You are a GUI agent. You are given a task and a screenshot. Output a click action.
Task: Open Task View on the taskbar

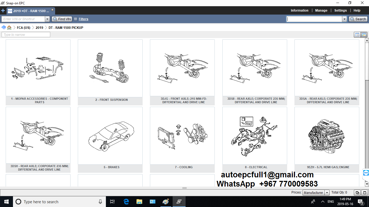[112, 202]
